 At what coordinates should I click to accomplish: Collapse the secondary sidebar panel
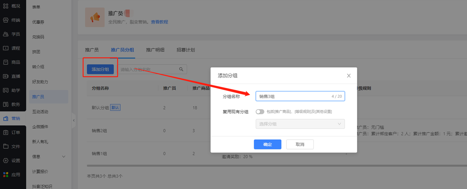pos(74,121)
